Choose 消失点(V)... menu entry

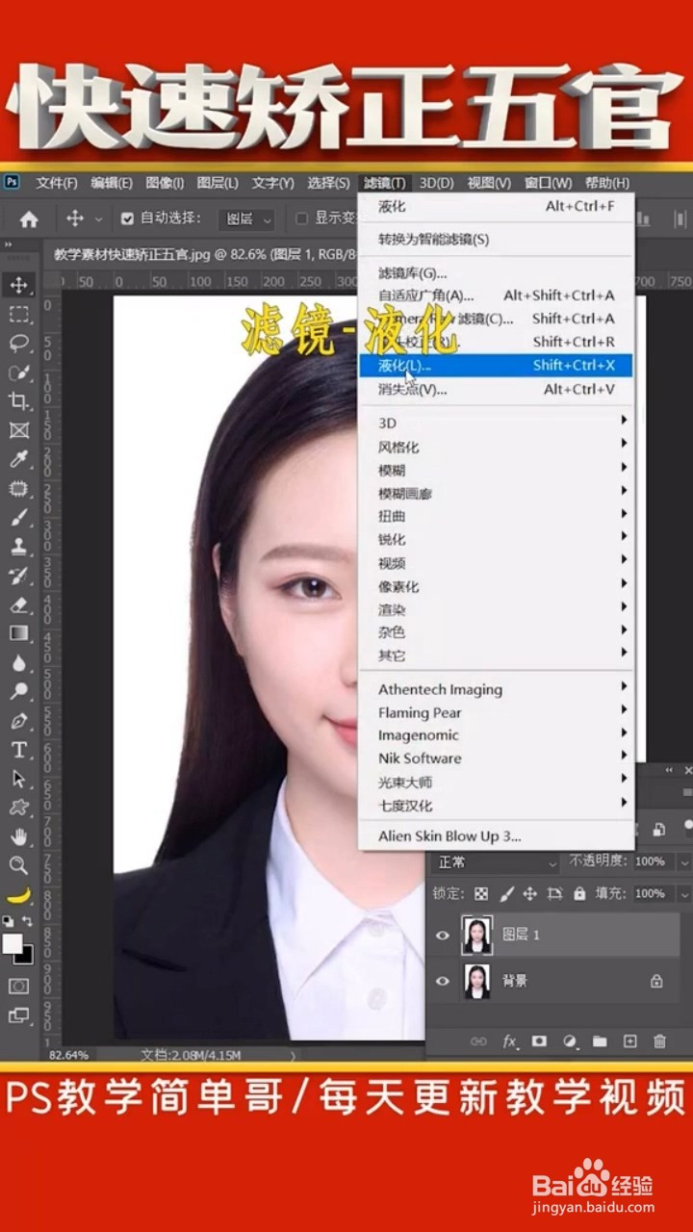pyautogui.click(x=497, y=390)
